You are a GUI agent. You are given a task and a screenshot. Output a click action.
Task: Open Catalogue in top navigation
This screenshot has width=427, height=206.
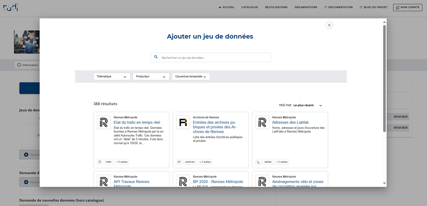pyautogui.click(x=250, y=7)
